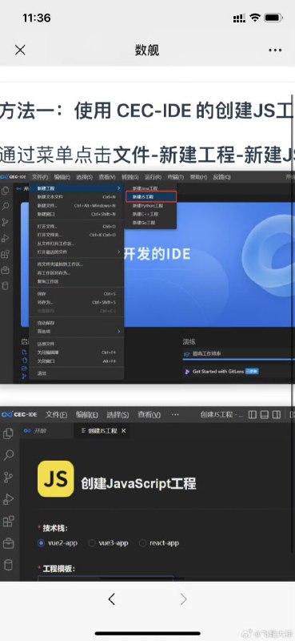Open Source Control icon in the 创建JS工程 IDE screenshot
The image size is (295, 641).
click(x=8, y=477)
